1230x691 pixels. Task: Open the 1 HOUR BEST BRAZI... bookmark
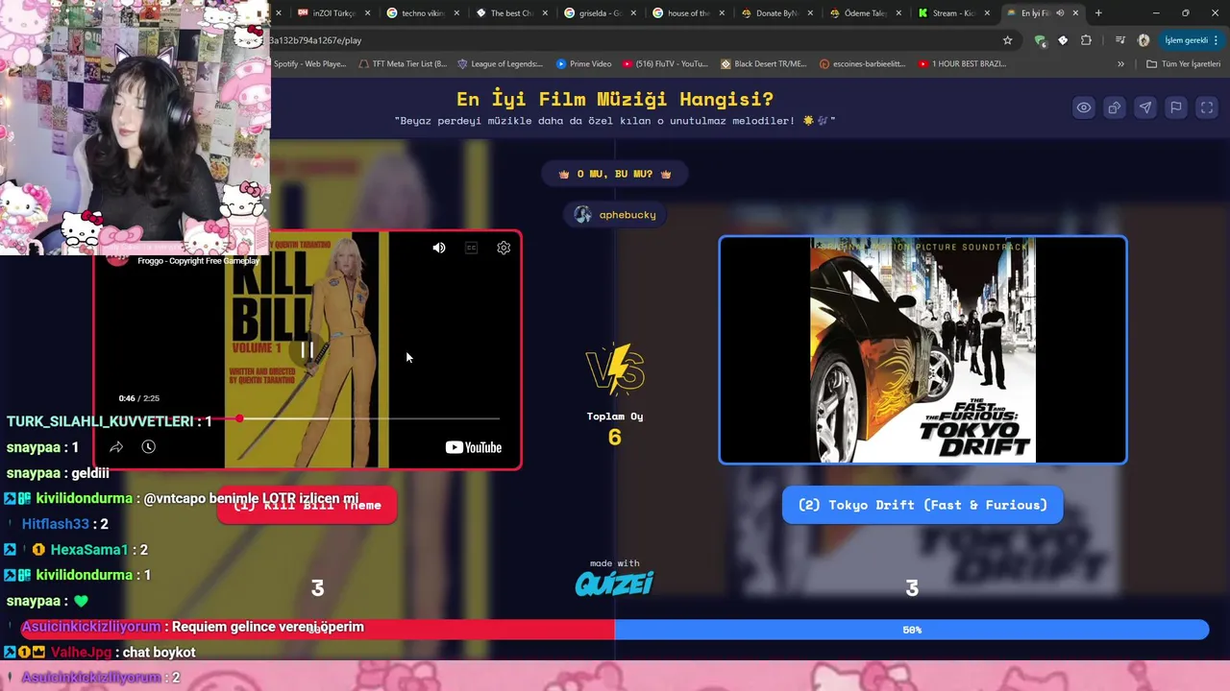click(962, 64)
